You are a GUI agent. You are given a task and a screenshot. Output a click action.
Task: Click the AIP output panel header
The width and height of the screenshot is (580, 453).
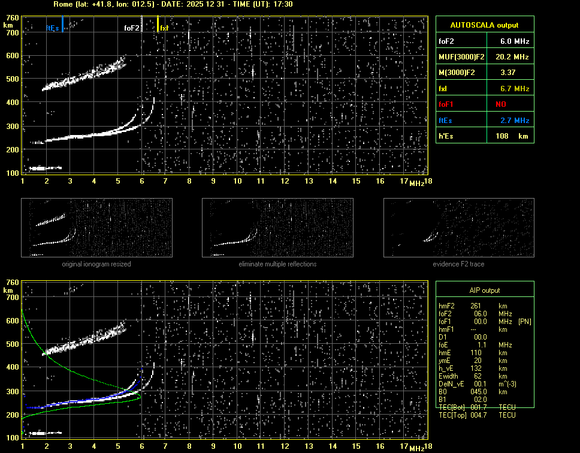coord(484,290)
